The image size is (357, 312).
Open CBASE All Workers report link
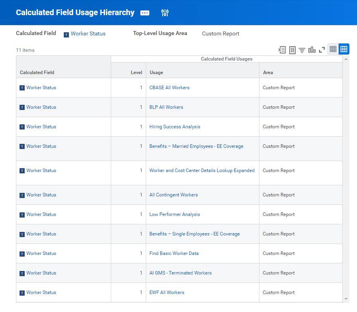point(169,88)
